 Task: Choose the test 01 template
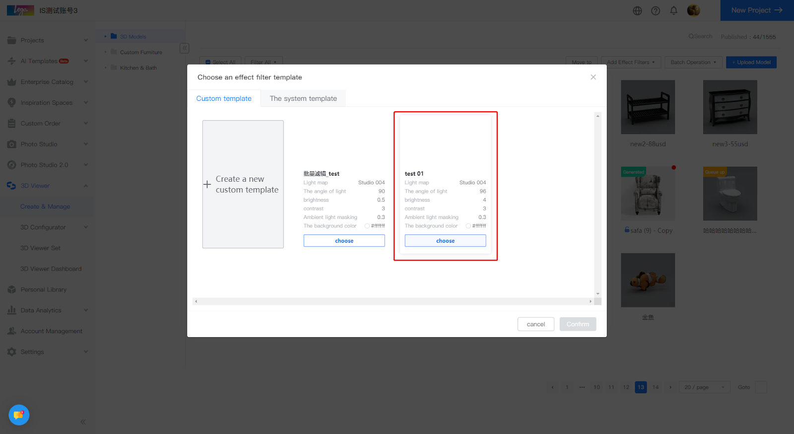click(x=445, y=241)
